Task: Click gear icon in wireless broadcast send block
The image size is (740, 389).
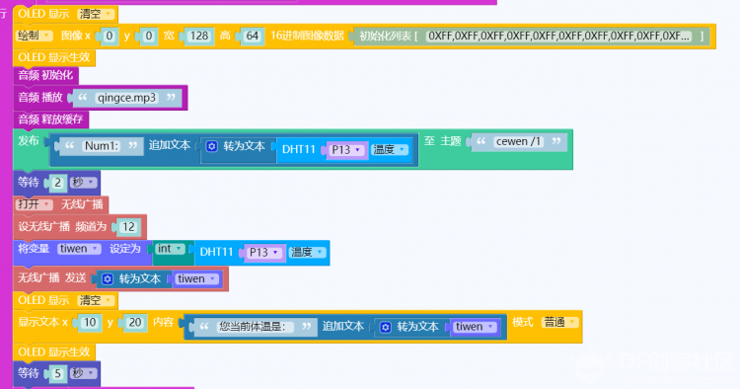Action: pos(108,279)
